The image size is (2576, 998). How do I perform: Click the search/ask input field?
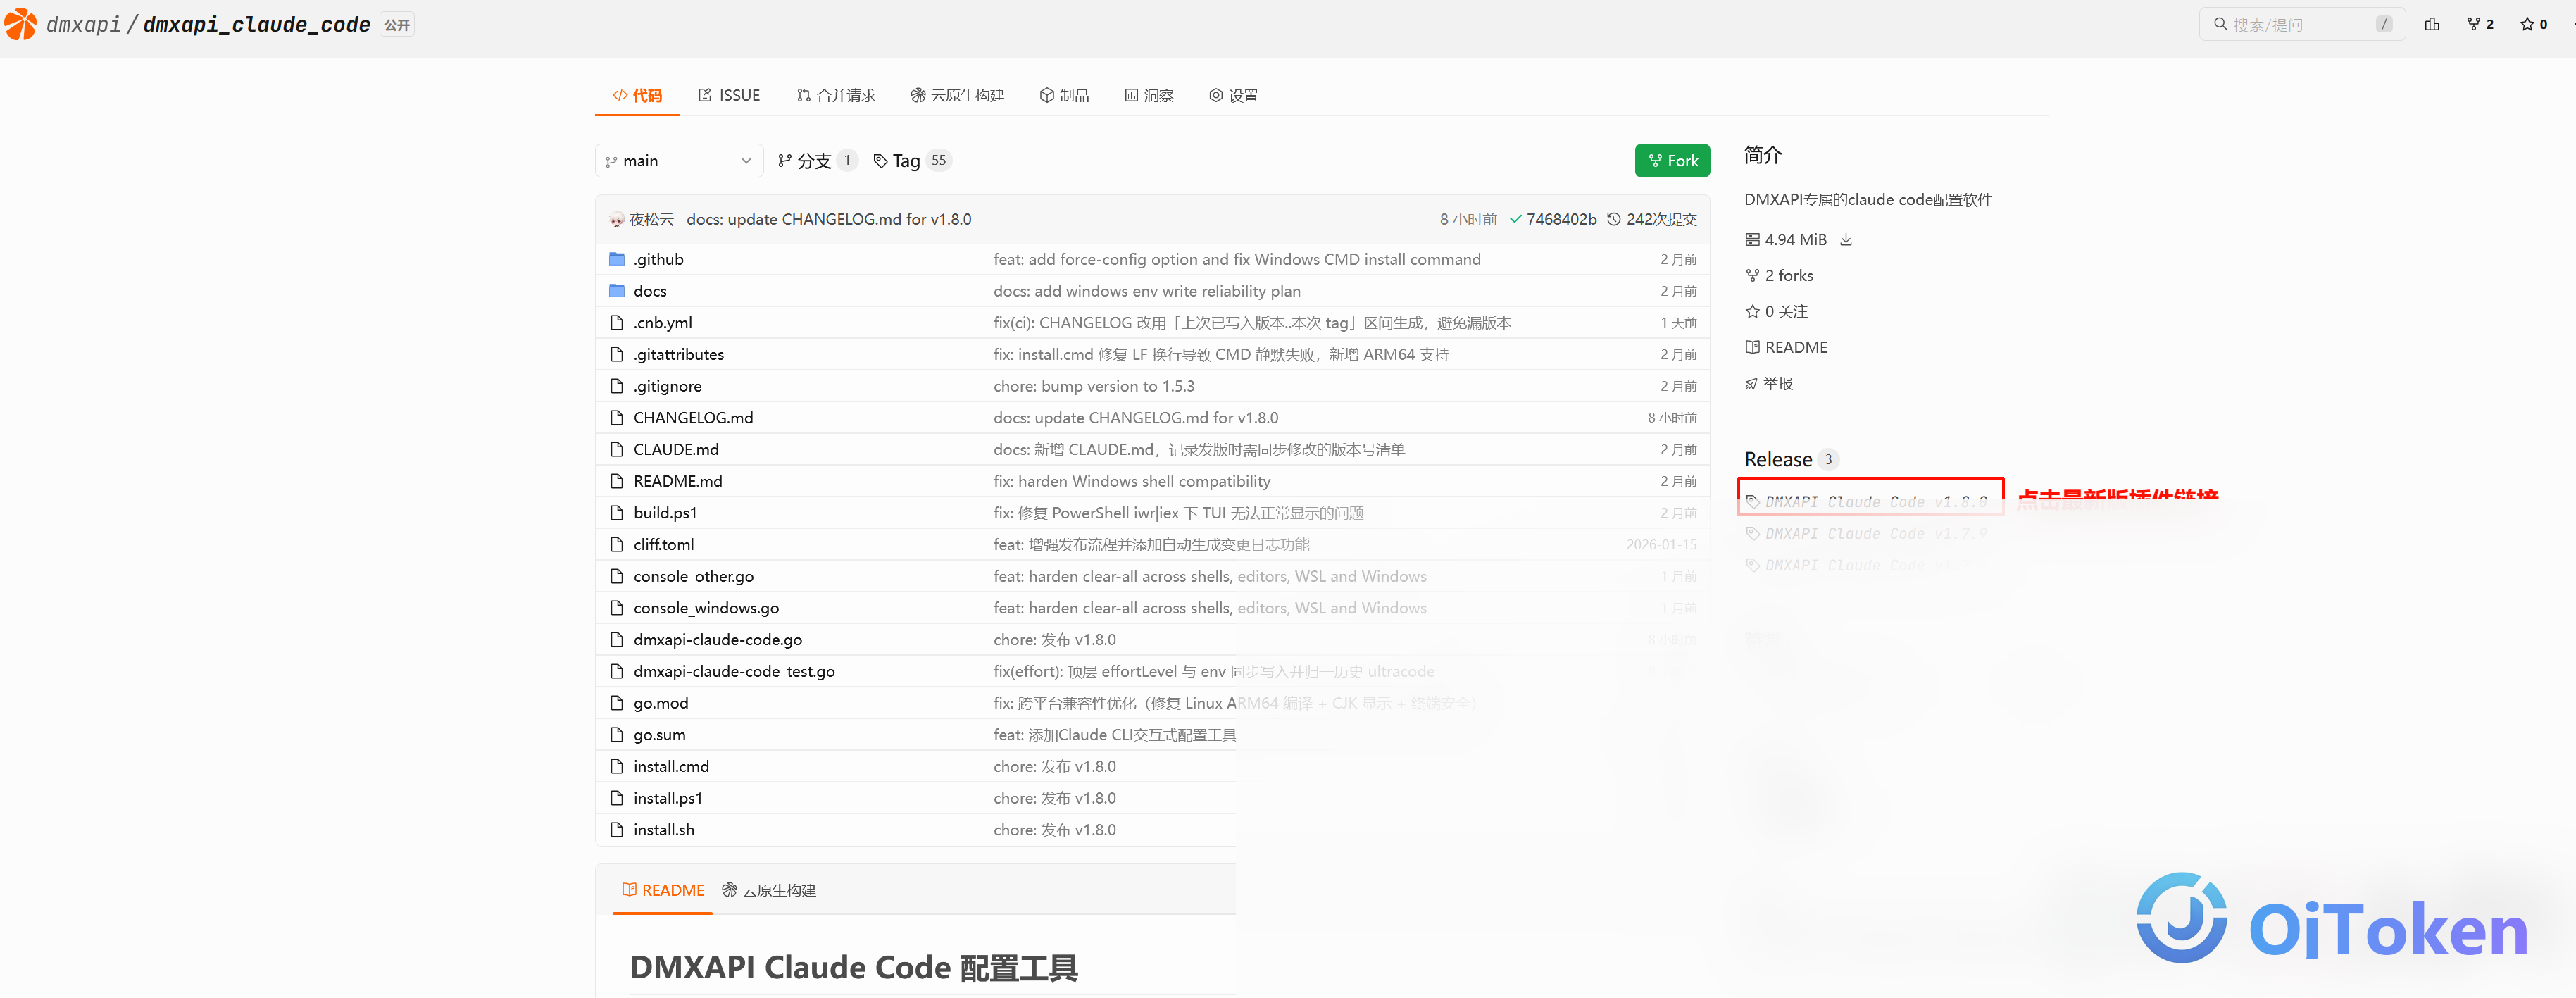(2301, 24)
